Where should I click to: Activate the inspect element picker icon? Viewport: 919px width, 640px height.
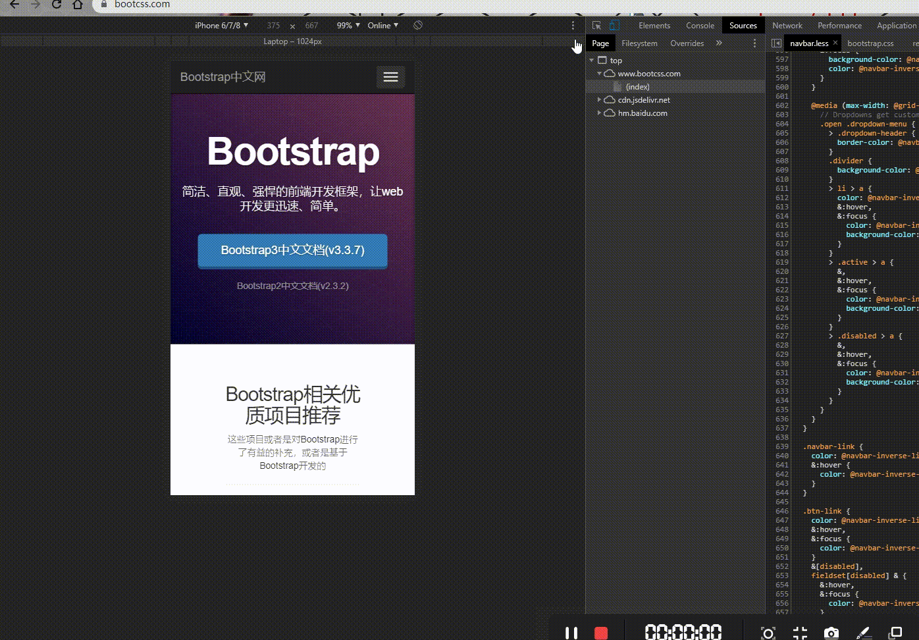(596, 25)
